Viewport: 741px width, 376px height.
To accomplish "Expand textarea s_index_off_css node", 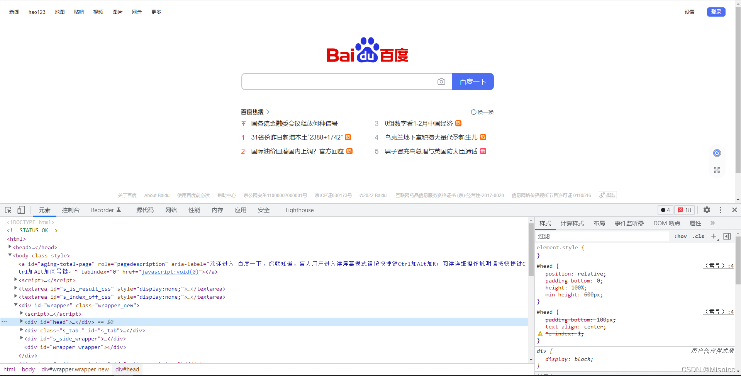I will pyautogui.click(x=16, y=296).
